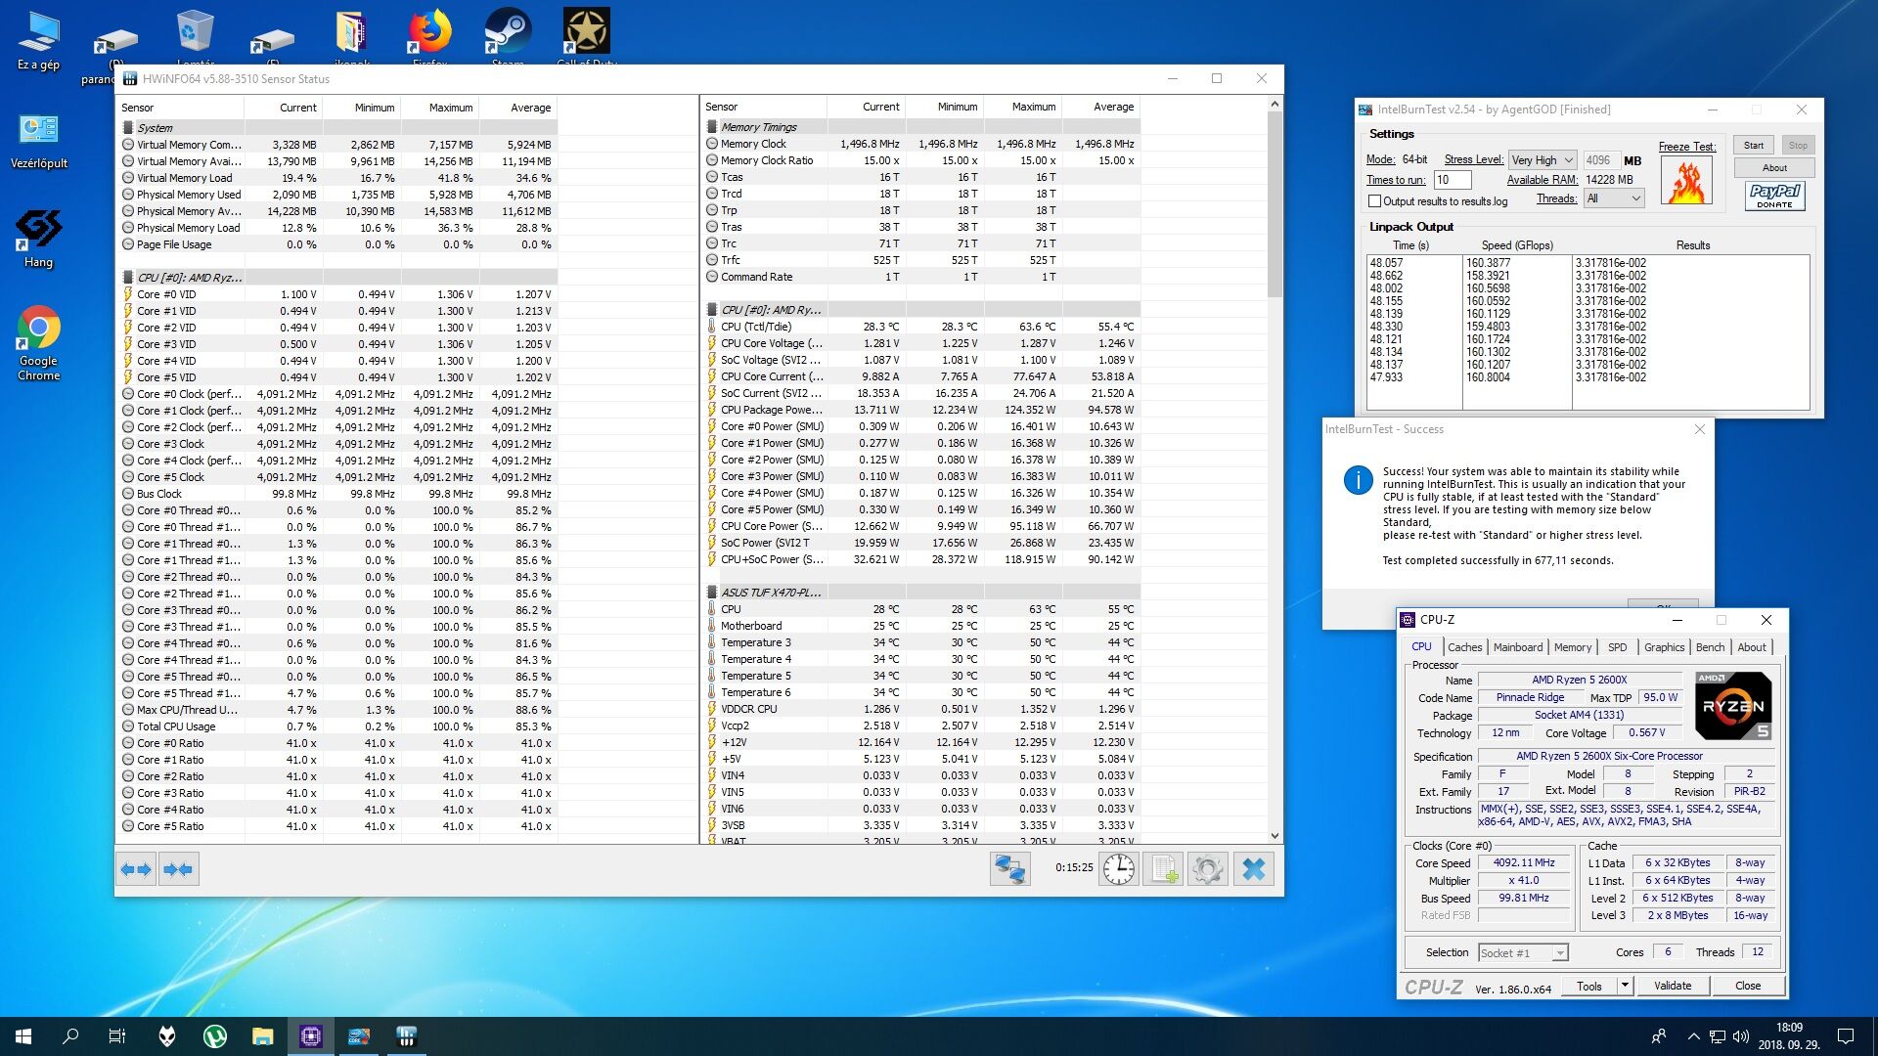
Task: Select the Steam desktop shortcut
Action: 508,37
